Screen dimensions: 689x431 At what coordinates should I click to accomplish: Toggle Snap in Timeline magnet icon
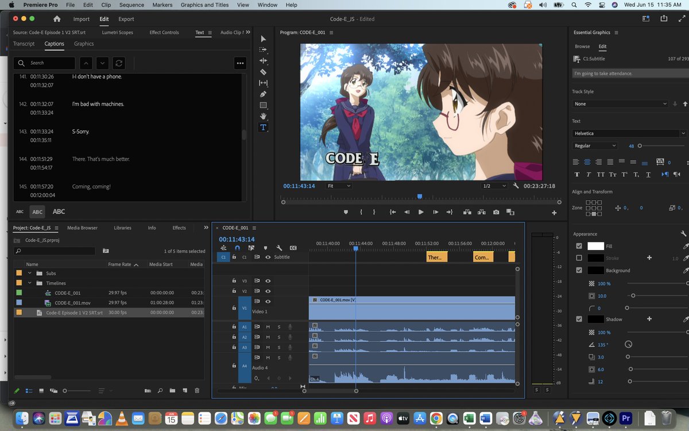point(237,248)
